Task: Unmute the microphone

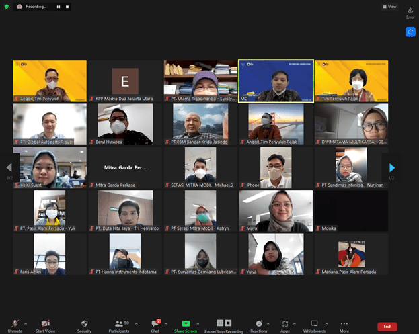Action: tap(15, 323)
